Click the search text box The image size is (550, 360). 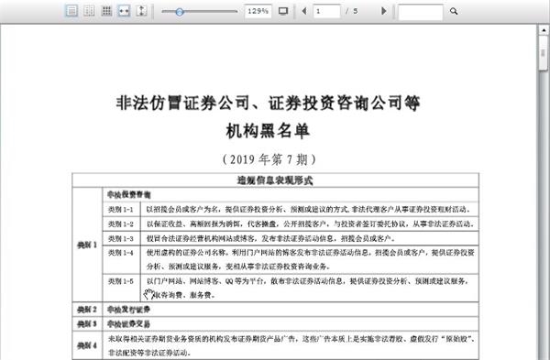[420, 12]
